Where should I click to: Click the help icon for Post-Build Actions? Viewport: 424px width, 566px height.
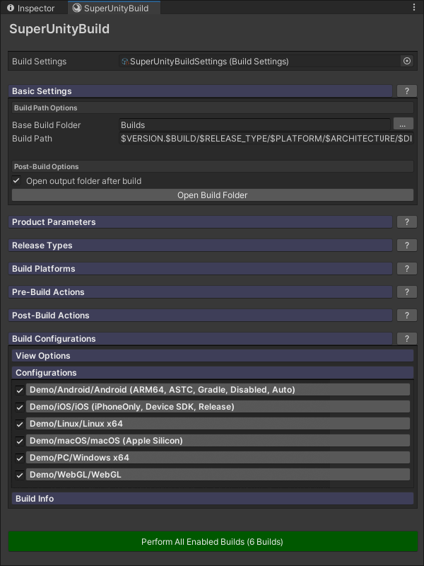406,315
